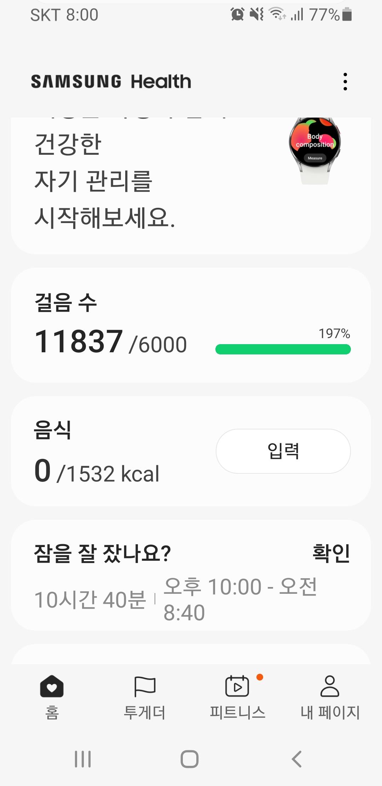Screen dimensions: 382x786
Task: Open the Together flag icon
Action: (145, 687)
